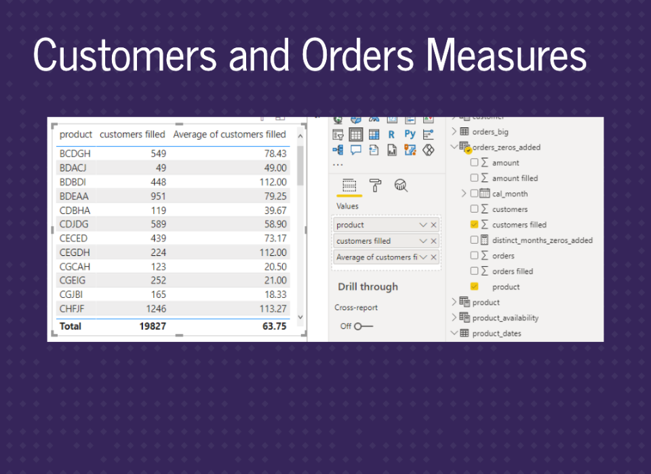Check the amount field checkbox
651x474 pixels.
(475, 163)
